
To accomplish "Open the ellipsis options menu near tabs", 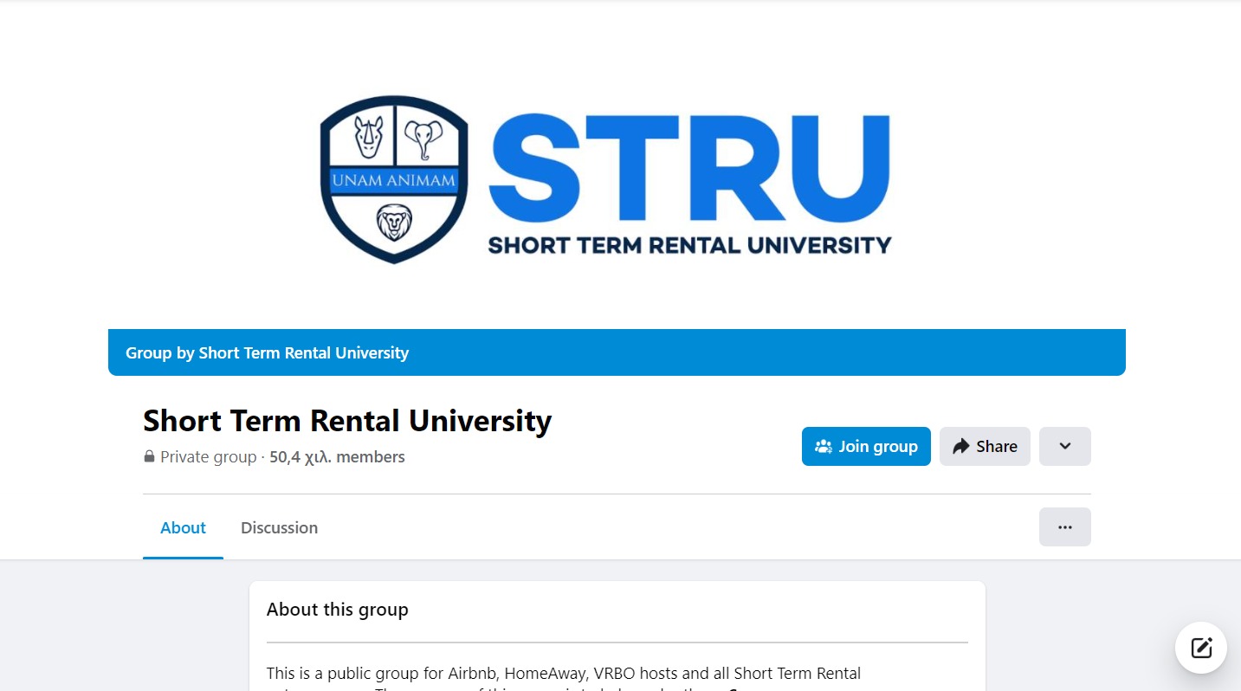I will click(x=1064, y=526).
